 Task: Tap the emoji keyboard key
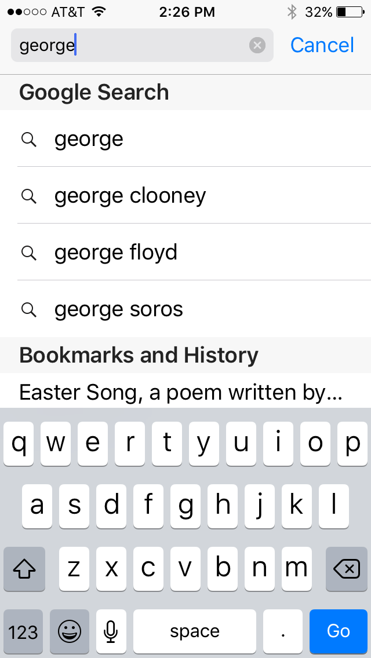70,631
